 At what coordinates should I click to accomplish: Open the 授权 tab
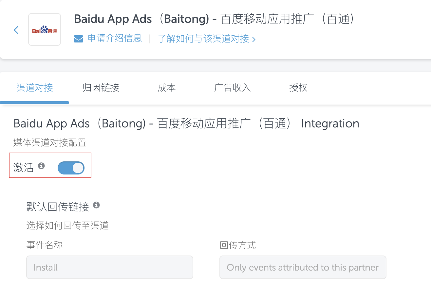coord(298,88)
